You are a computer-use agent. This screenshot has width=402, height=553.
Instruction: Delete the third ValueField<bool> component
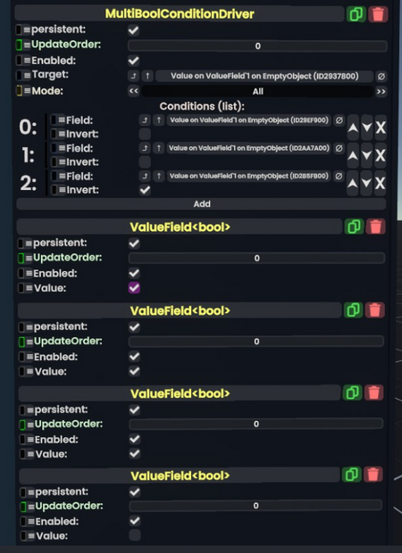(373, 392)
